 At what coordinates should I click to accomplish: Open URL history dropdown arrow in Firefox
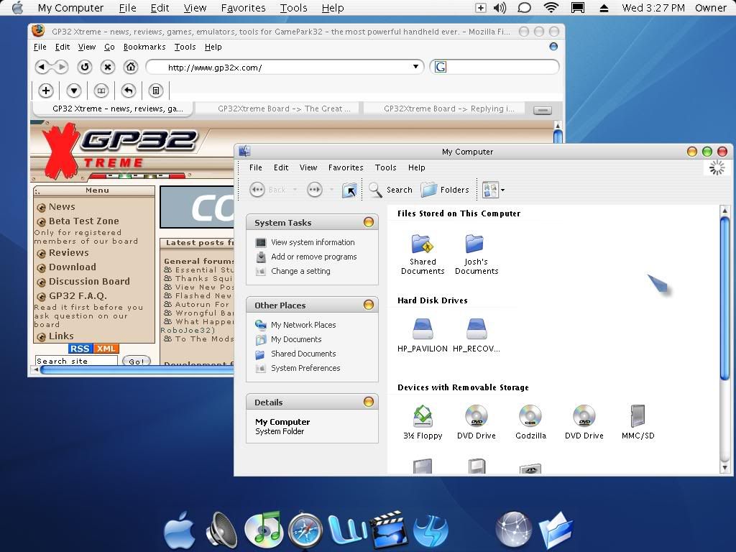pyautogui.click(x=415, y=67)
